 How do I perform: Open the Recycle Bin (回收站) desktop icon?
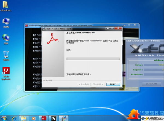(6, 56)
